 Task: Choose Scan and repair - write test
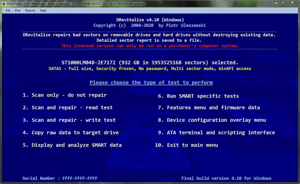tap(69, 120)
